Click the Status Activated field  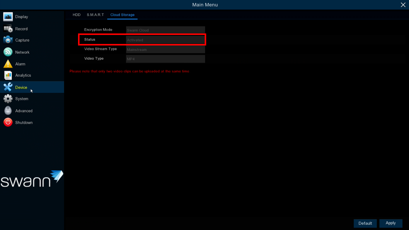(165, 40)
